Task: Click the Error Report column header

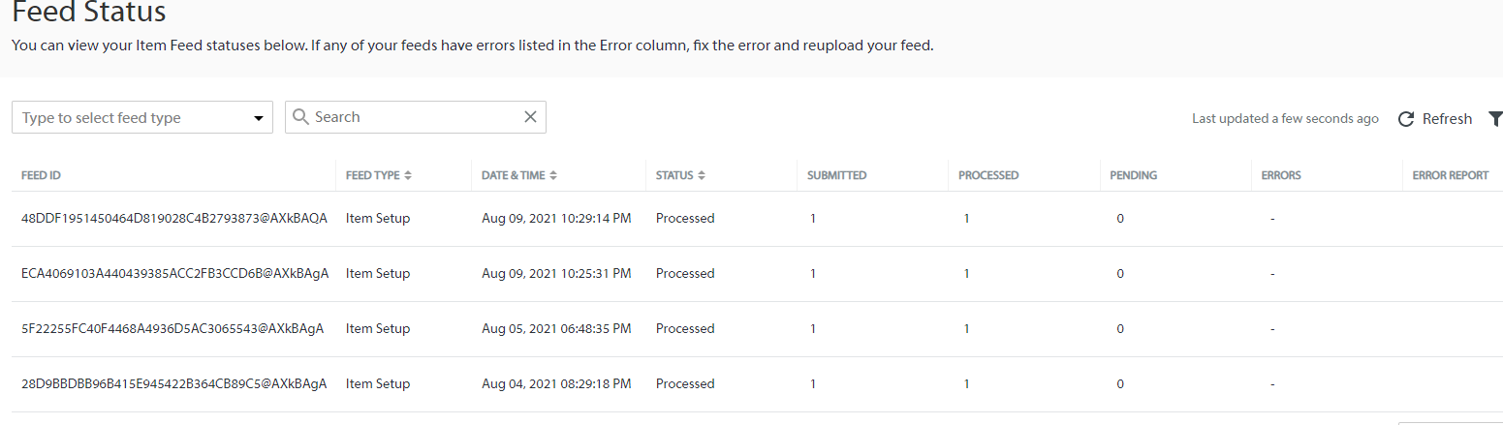Action: point(1451,175)
